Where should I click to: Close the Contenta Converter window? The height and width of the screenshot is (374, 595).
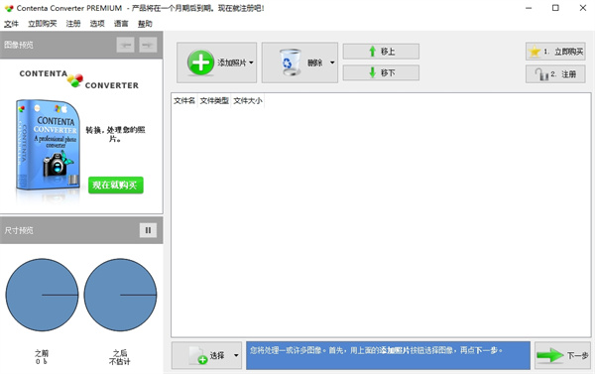point(583,8)
